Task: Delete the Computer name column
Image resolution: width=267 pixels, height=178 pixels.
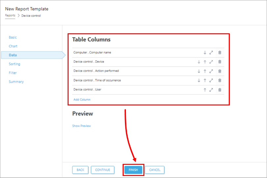Action: click(220, 52)
